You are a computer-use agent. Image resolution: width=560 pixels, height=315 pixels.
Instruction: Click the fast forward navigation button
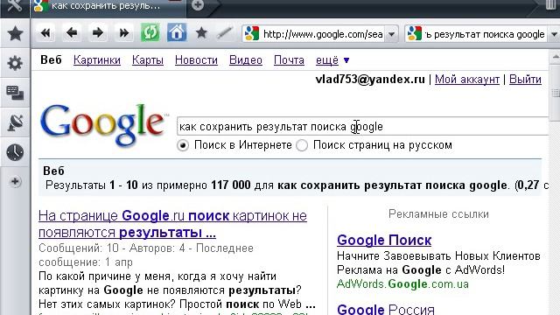[x=124, y=33]
